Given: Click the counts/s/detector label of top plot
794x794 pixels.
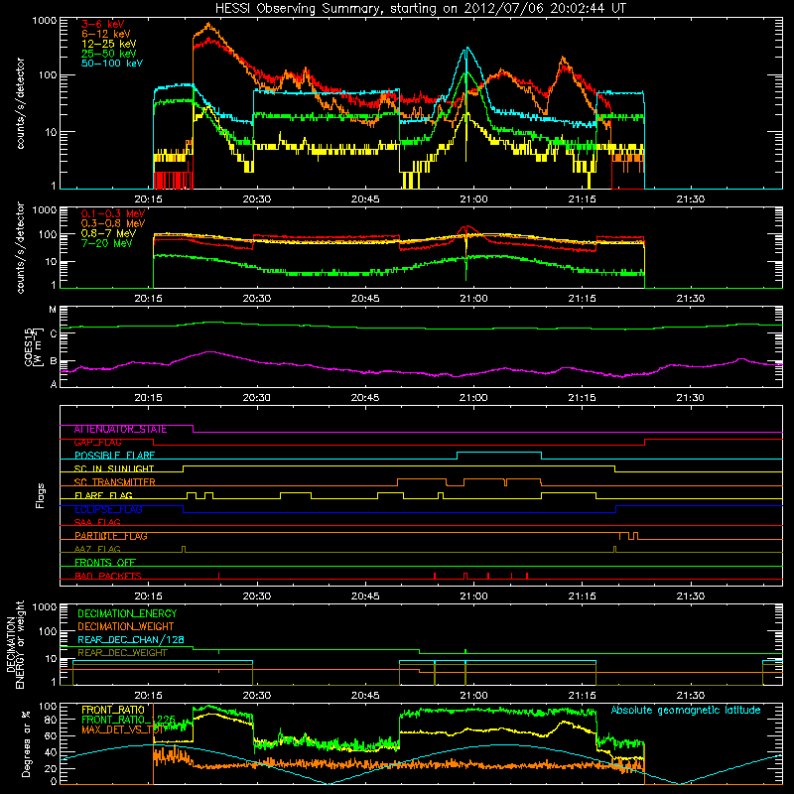Looking at the screenshot, I should (x=21, y=103).
